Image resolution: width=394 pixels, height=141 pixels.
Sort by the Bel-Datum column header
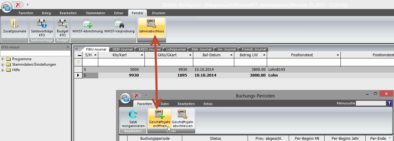coord(211,55)
